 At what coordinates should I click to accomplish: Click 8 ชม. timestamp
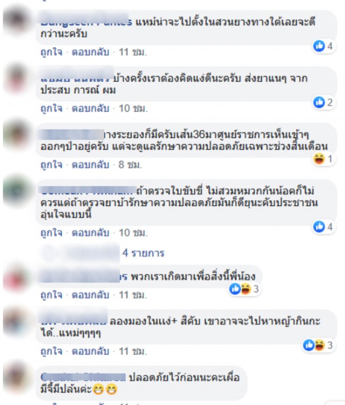pos(130,164)
